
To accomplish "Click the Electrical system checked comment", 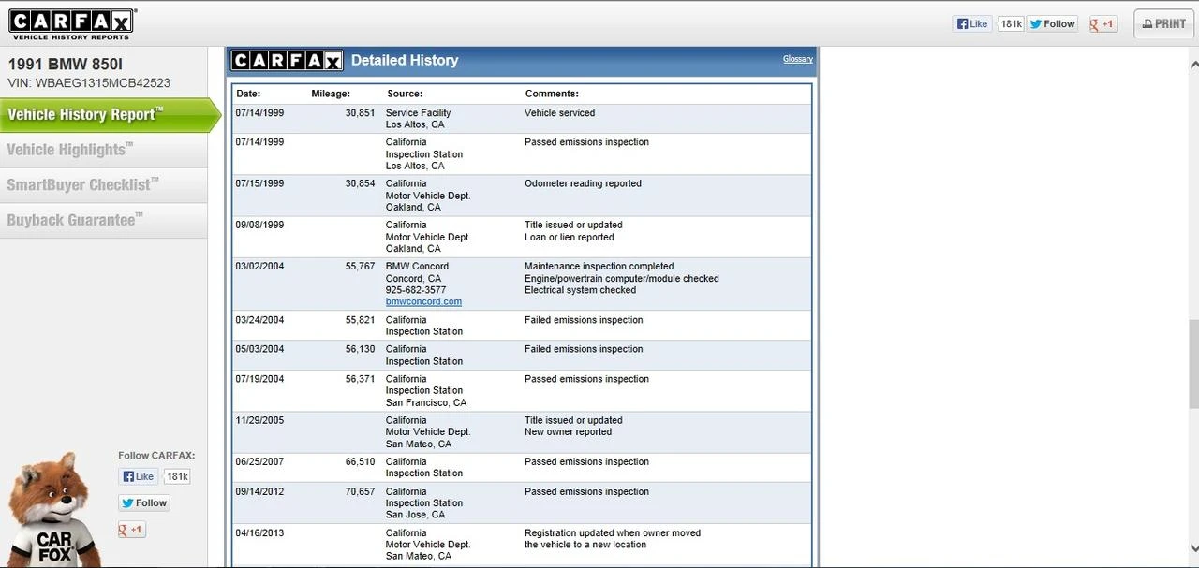I will tap(580, 290).
